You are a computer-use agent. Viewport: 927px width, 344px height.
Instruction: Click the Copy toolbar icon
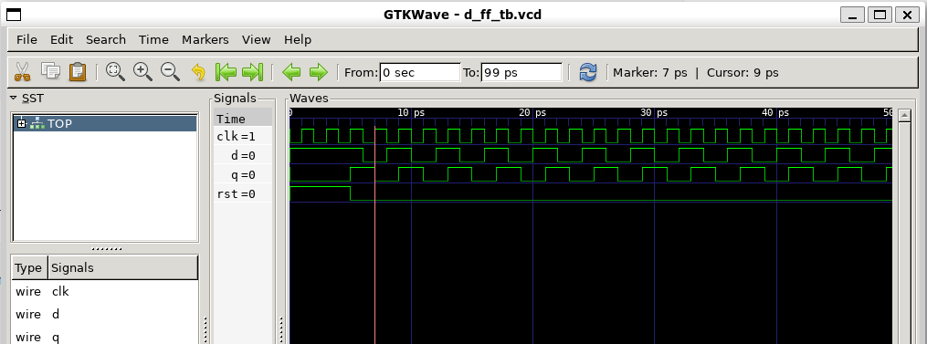click(x=50, y=71)
